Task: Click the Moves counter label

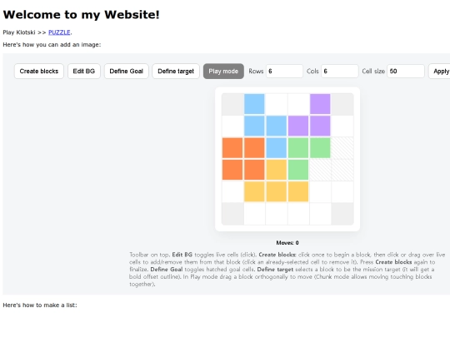Action: 287,243
